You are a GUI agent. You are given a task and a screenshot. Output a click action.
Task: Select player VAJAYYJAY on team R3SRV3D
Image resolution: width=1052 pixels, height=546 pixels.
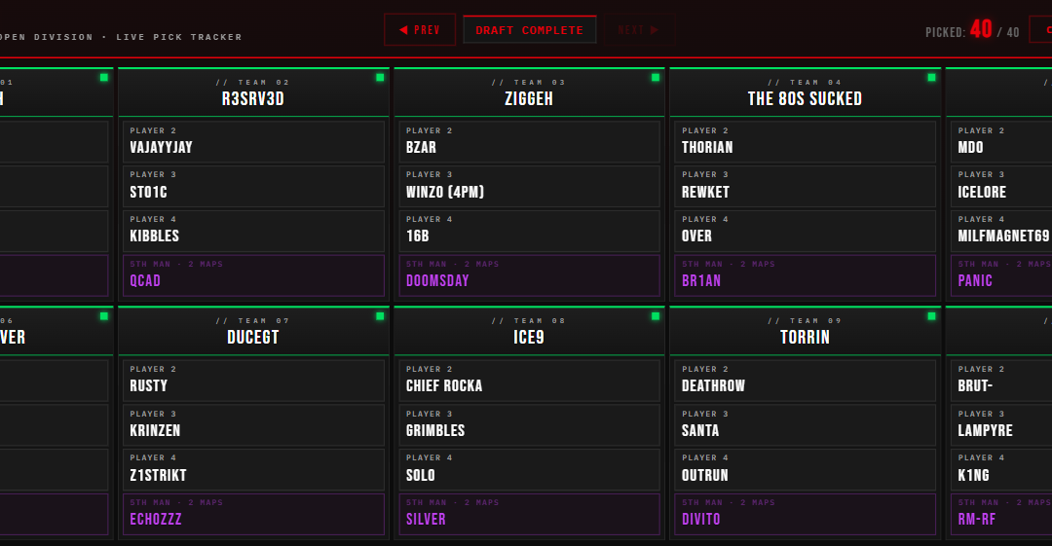coord(253,141)
